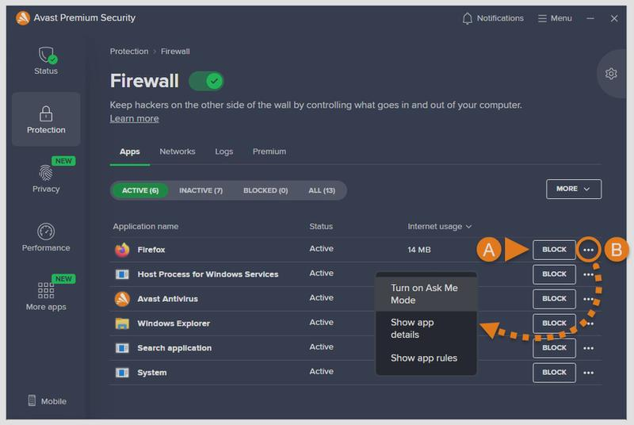Open more options for Avast Antivirus row

(588, 299)
